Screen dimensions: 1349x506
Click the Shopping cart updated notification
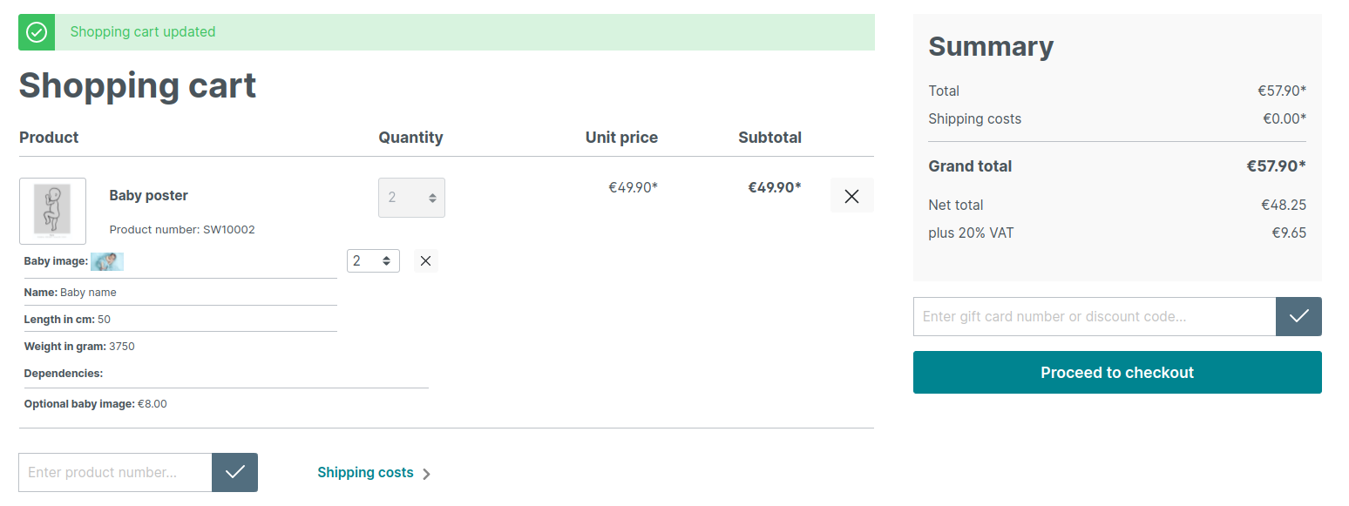(x=446, y=32)
